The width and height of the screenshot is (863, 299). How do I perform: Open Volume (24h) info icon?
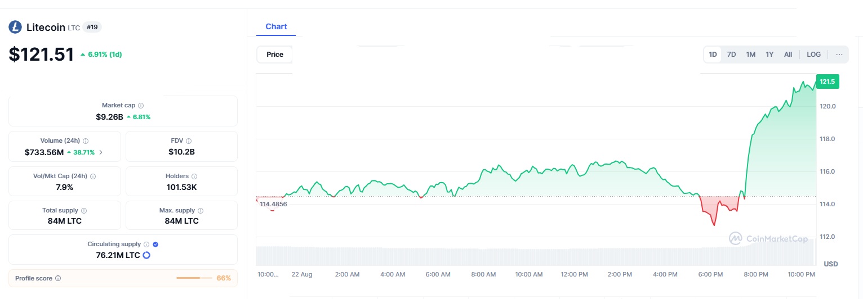86,141
